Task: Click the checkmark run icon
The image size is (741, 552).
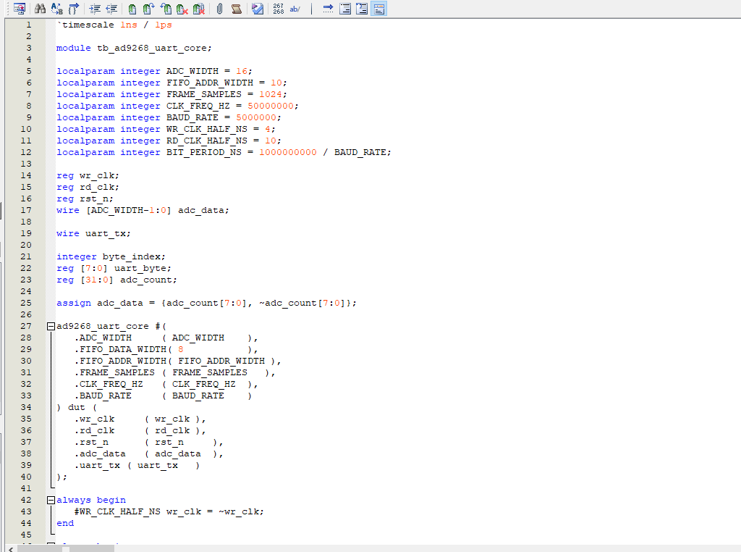Action: click(x=258, y=9)
